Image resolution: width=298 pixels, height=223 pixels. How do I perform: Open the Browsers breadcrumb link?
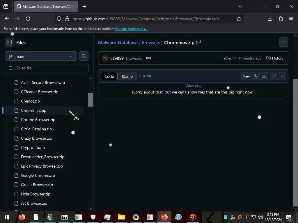[151, 42]
